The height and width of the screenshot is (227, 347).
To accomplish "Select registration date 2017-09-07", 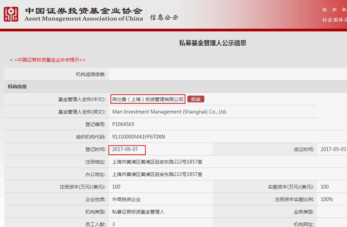I will point(125,149).
